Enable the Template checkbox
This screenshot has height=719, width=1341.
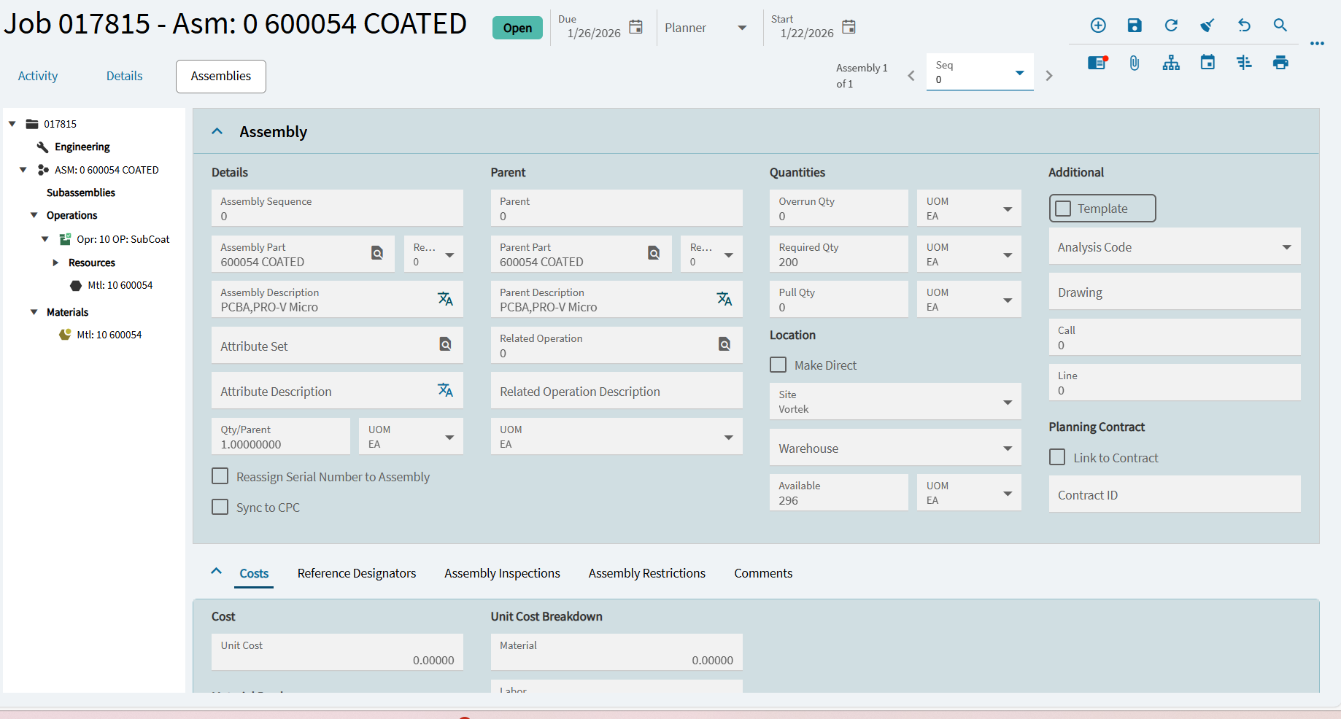[x=1064, y=209]
